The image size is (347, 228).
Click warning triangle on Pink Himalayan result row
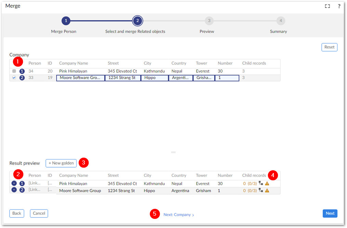267,183
